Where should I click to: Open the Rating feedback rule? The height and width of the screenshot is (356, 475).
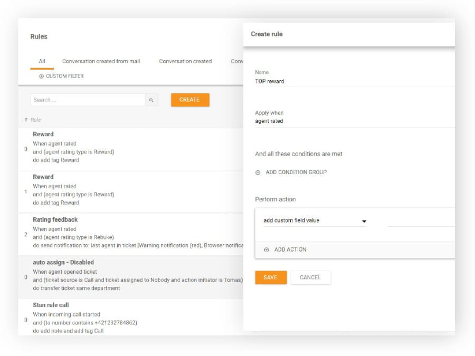[x=55, y=219]
